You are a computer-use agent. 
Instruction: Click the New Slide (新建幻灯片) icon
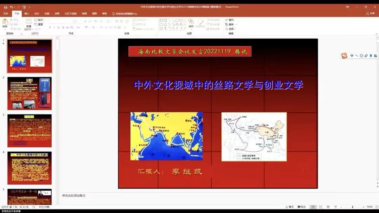[28, 22]
